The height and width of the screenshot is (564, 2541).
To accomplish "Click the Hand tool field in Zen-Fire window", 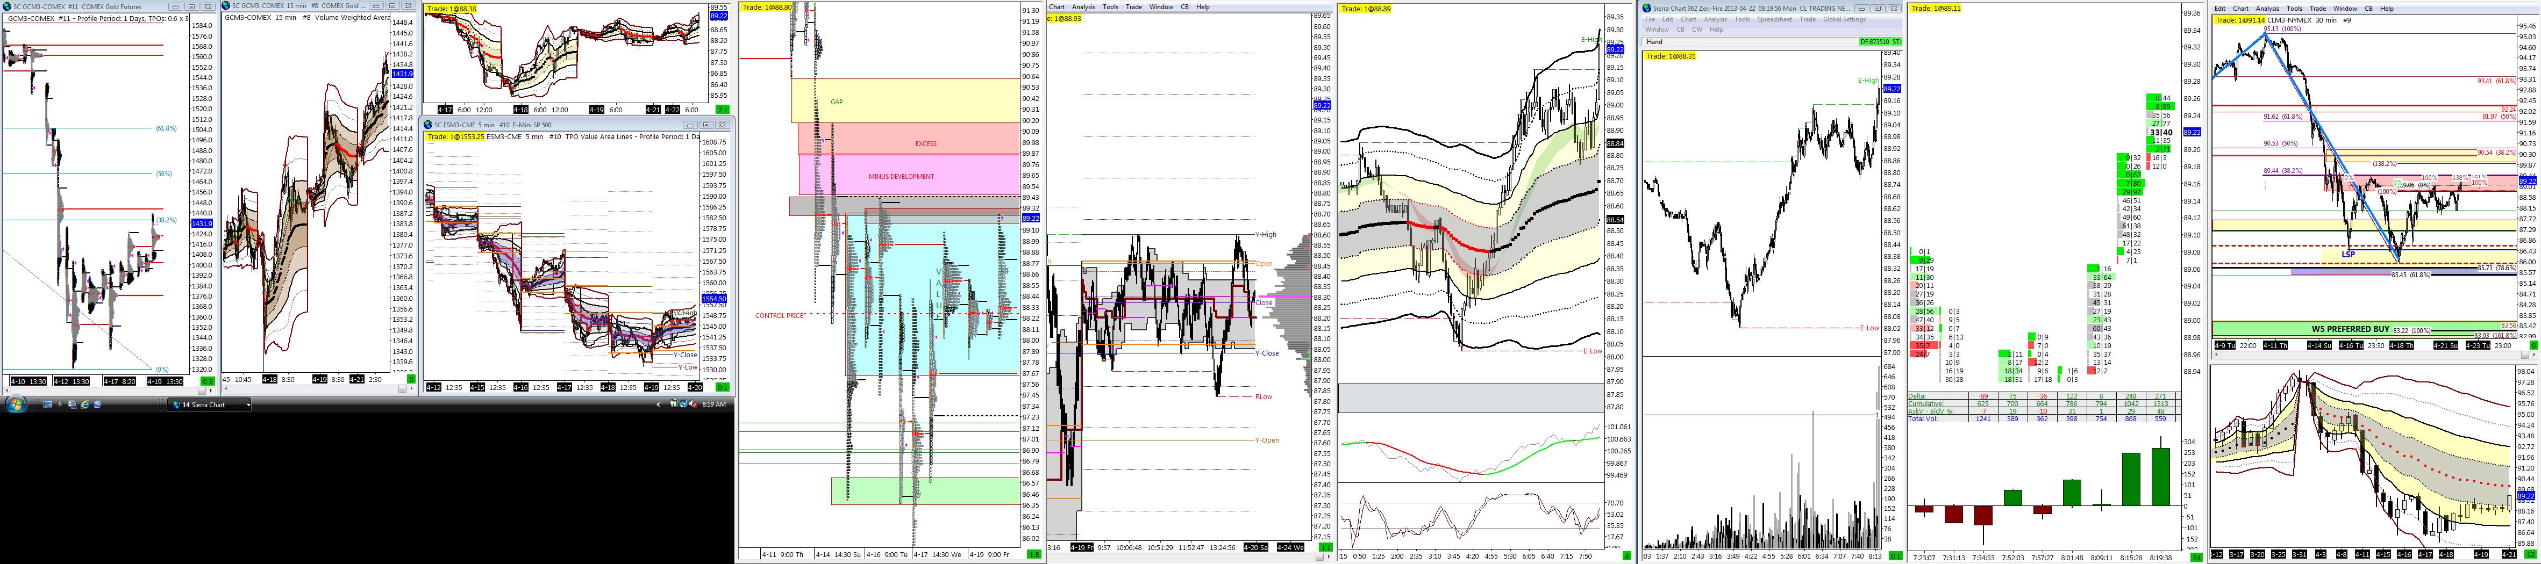I will coord(1752,41).
